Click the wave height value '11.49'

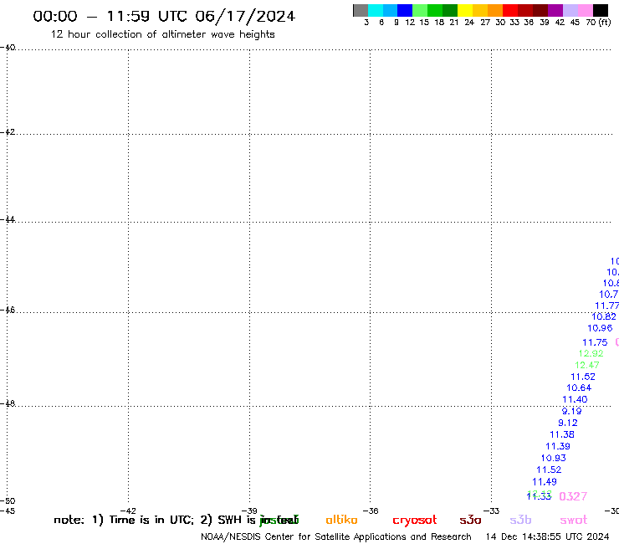click(545, 482)
